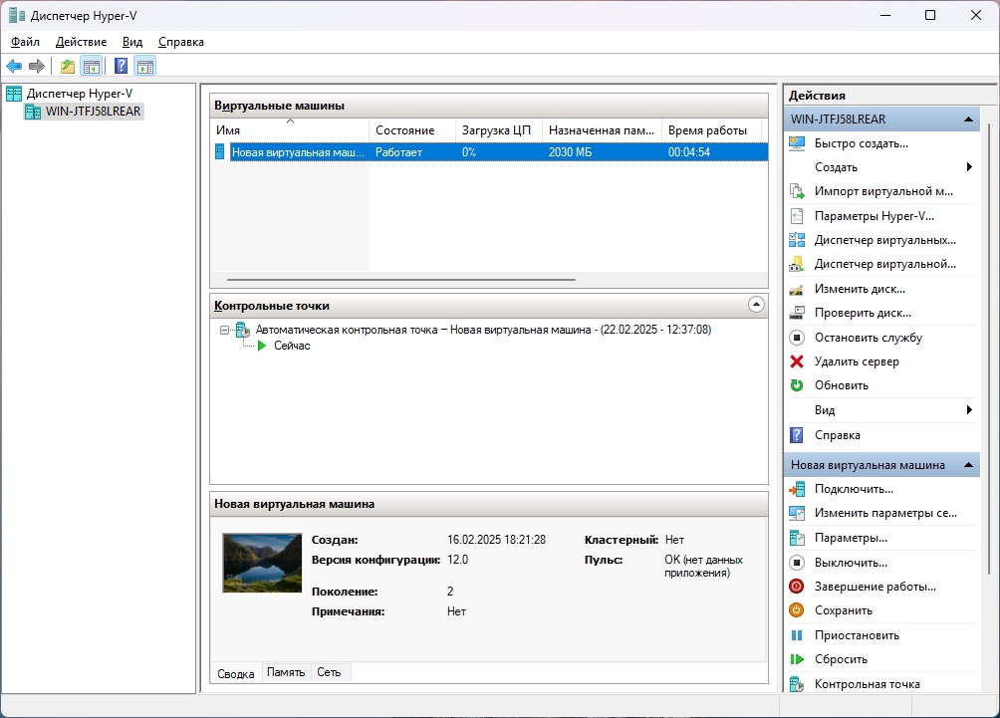Select the Новая виртуальная маш... row name
The width and height of the screenshot is (1000, 718).
tap(298, 152)
